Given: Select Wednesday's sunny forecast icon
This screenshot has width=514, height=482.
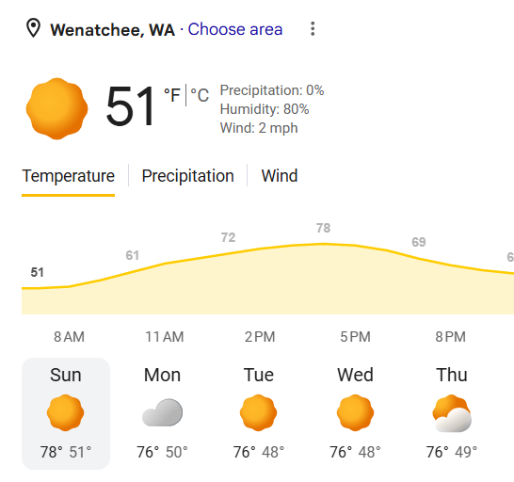Looking at the screenshot, I should (x=355, y=412).
